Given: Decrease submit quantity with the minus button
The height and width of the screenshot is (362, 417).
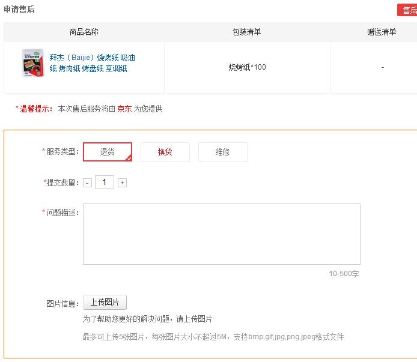Looking at the screenshot, I should [x=88, y=183].
